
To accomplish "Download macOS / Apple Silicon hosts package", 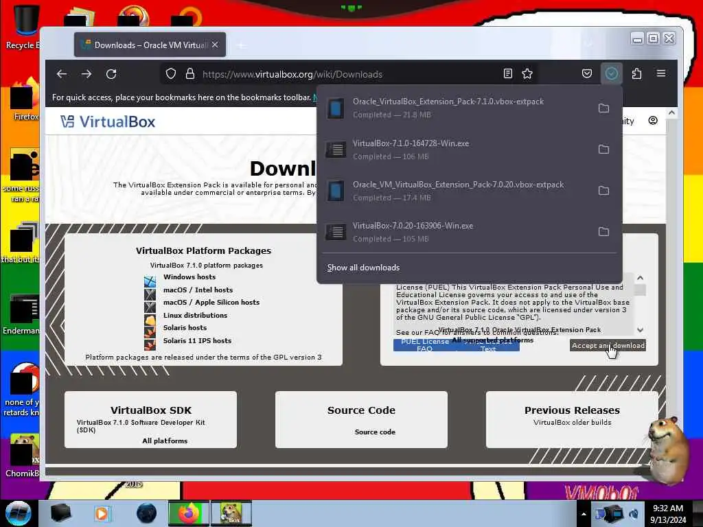I will (x=211, y=303).
